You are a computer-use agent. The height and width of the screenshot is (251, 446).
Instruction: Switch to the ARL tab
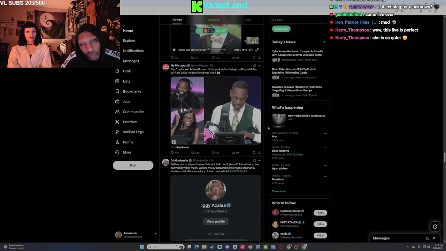(x=248, y=20)
